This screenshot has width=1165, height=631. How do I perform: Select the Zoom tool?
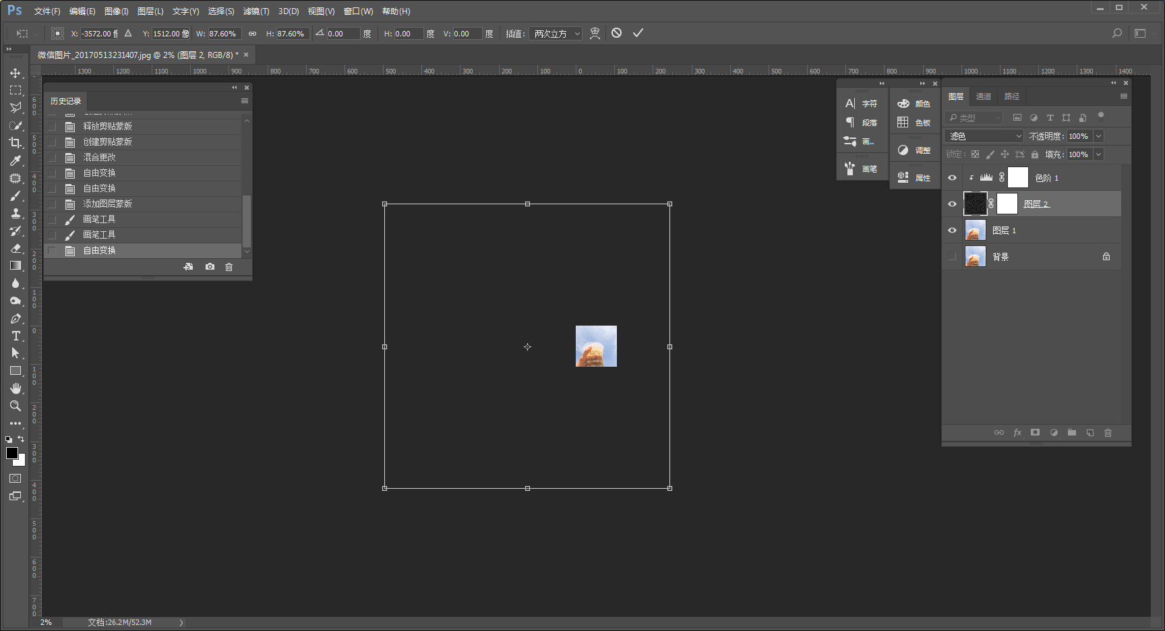[x=15, y=406]
